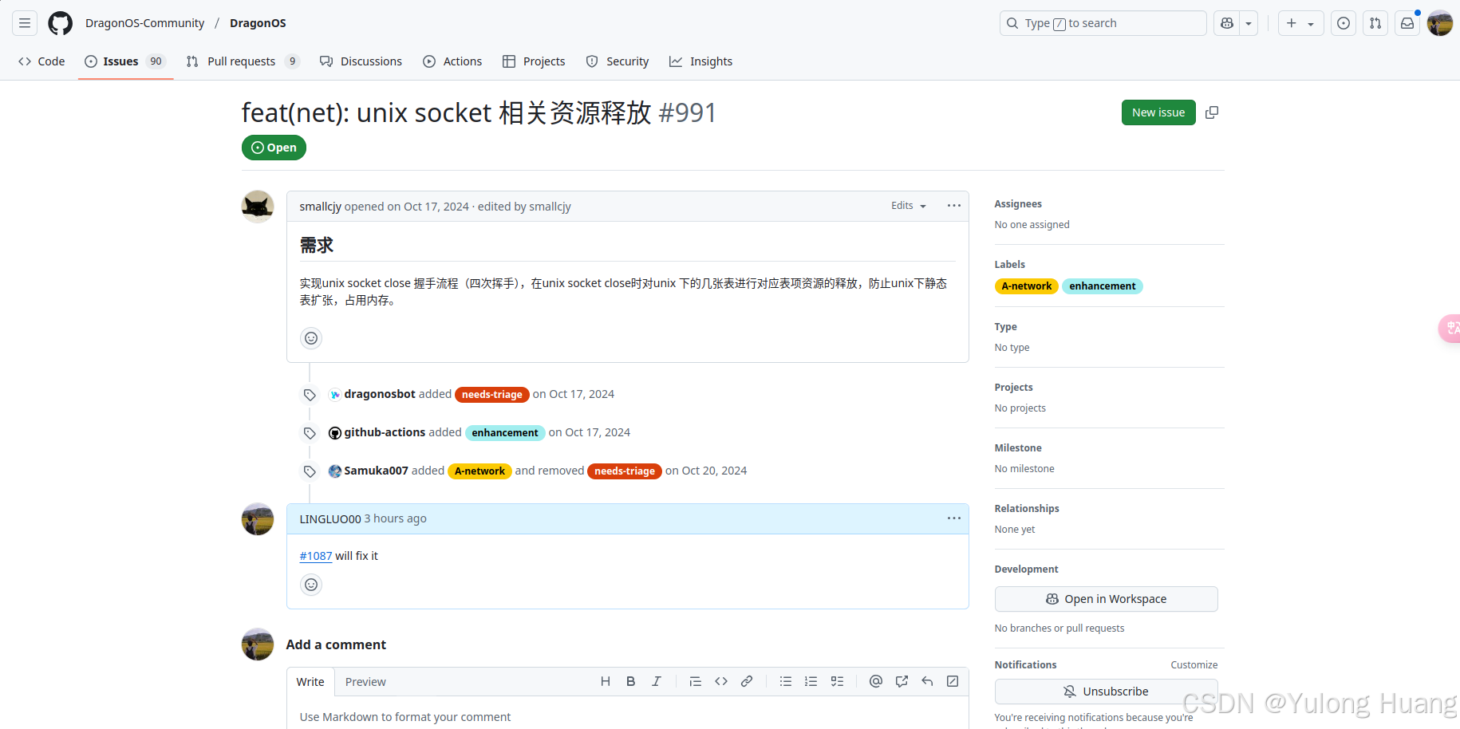Expand the Edits dropdown on issue description

pos(907,205)
